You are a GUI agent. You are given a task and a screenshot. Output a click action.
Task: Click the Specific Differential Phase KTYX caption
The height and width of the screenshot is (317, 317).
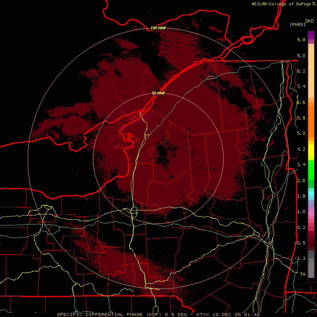(x=158, y=315)
